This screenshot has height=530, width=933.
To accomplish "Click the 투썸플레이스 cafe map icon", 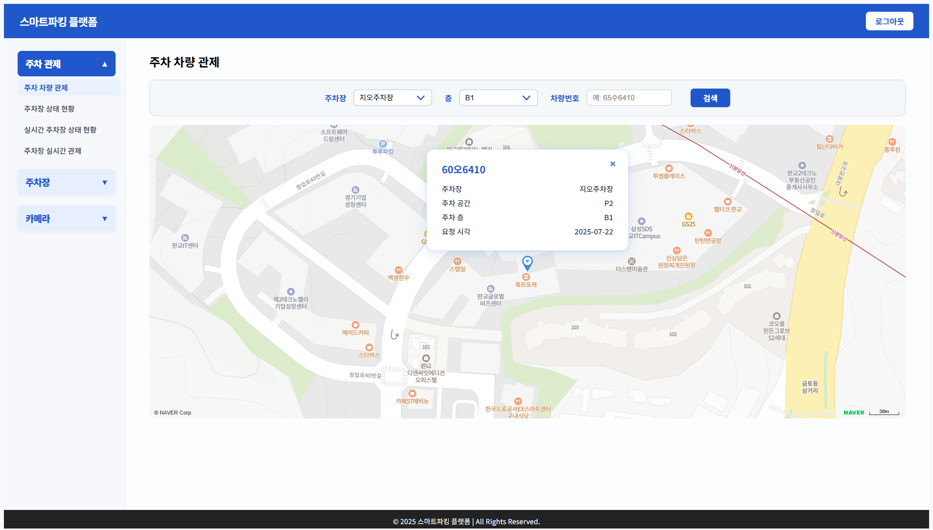I will [x=669, y=168].
